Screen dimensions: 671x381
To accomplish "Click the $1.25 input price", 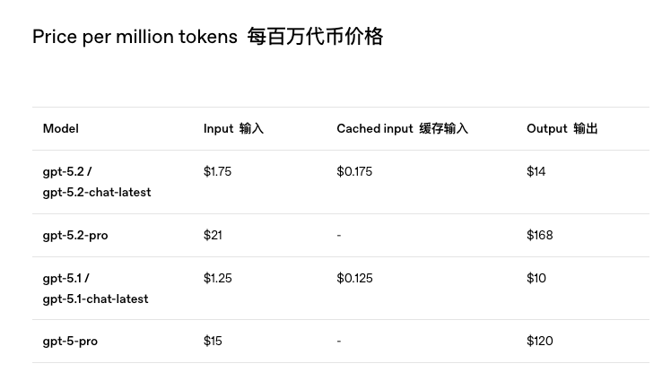I will coord(217,279).
